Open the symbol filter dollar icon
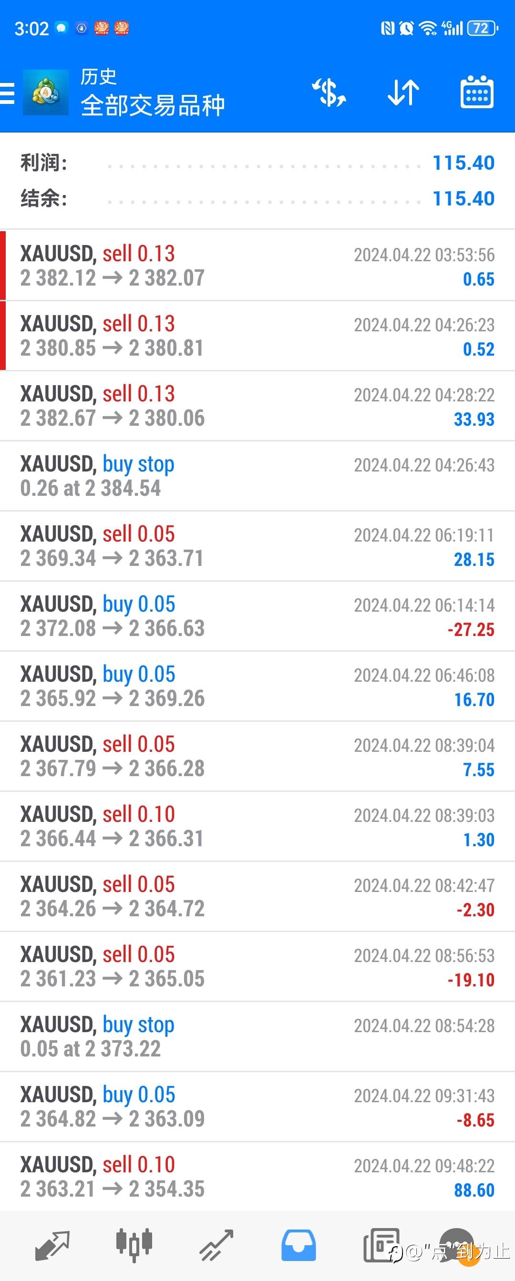Viewport: 515px width, 1281px height. click(329, 92)
